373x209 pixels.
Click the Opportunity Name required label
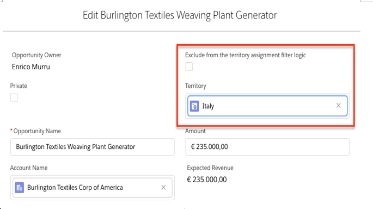coord(35,131)
